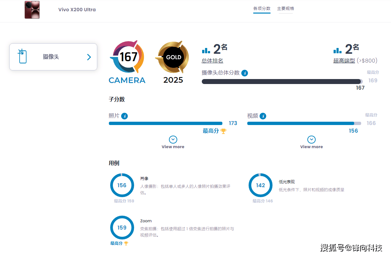The height and width of the screenshot is (256, 391).
Task: Click the 子分数 section heading
Action: coord(117,100)
